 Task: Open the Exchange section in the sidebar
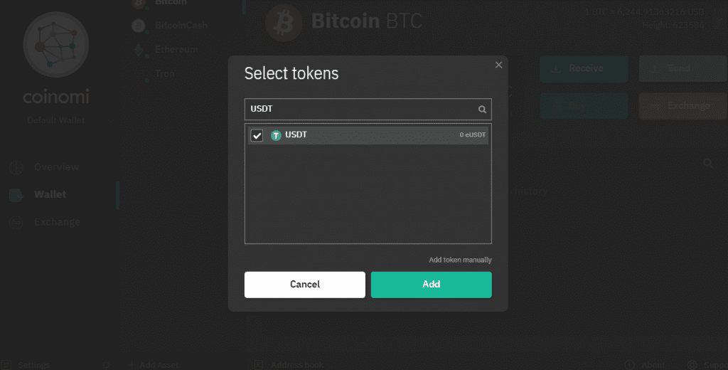tap(56, 222)
